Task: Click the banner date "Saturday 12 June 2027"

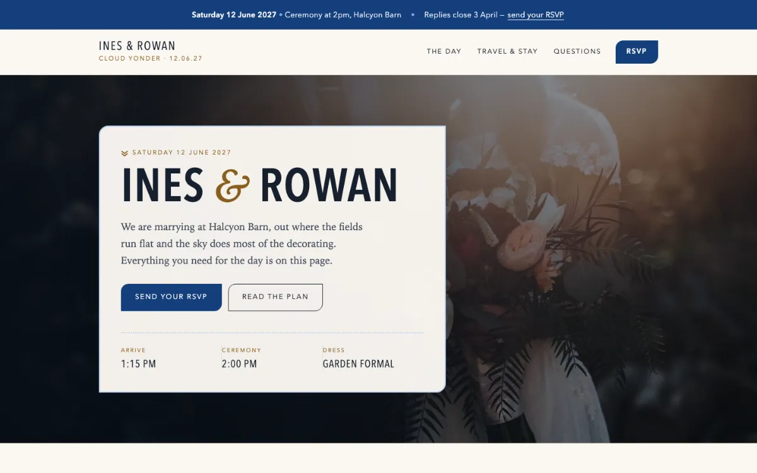Action: (x=234, y=15)
